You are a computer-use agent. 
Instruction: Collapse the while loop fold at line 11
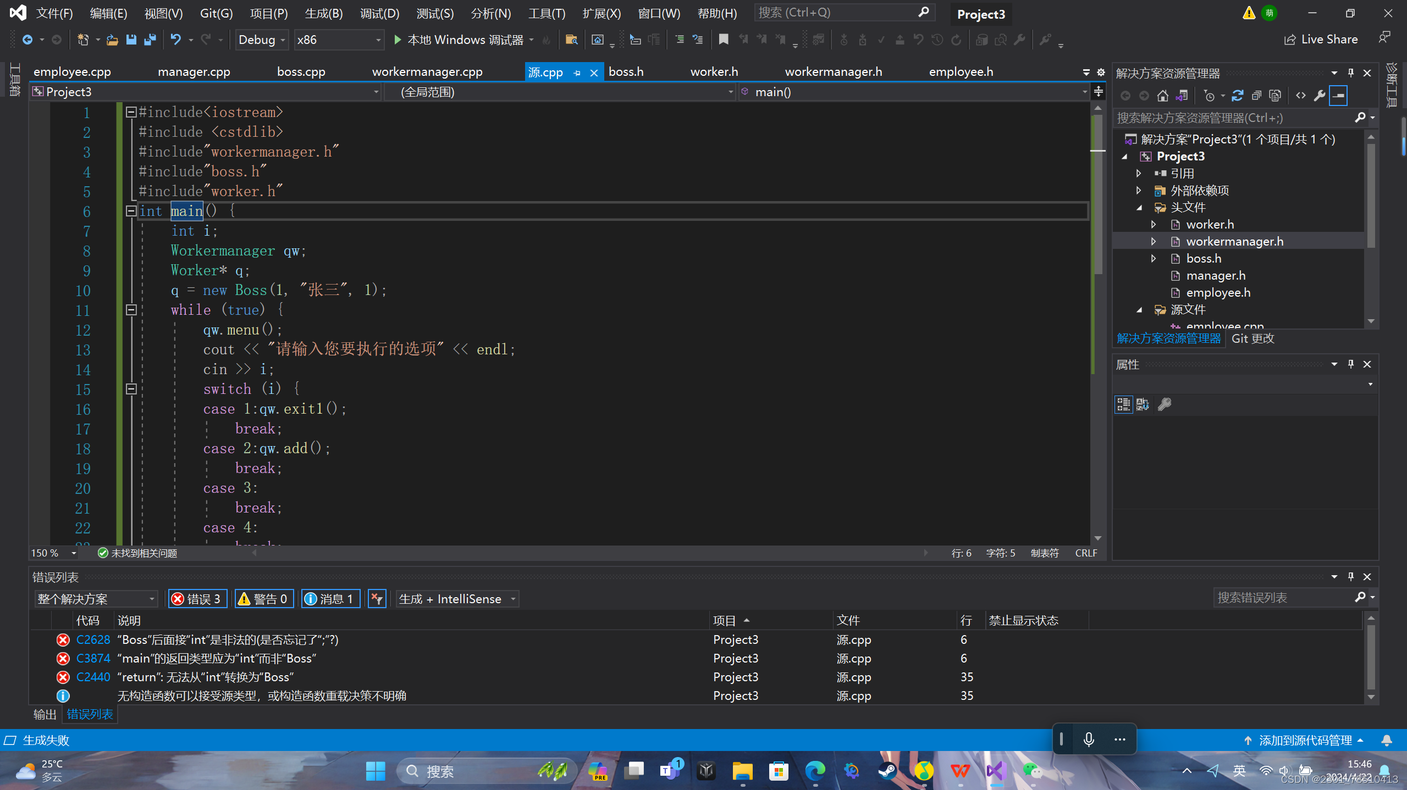coord(131,310)
